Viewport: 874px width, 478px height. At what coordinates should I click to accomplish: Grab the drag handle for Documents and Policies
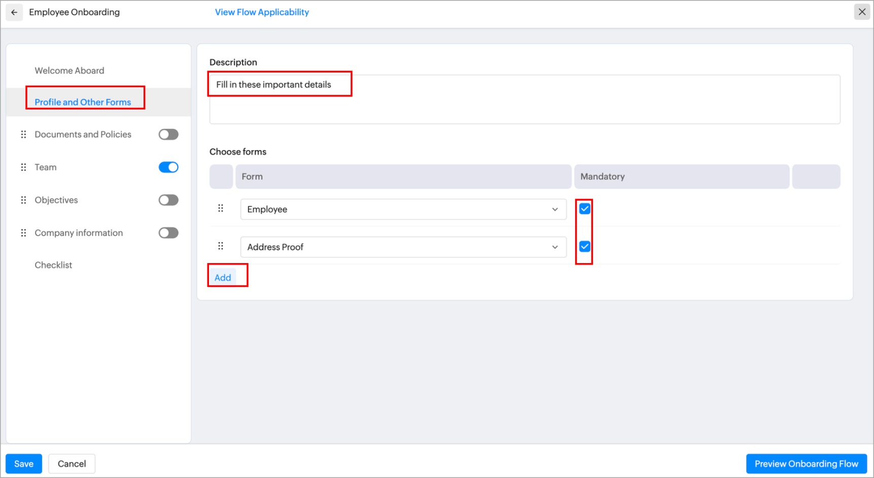click(x=23, y=134)
